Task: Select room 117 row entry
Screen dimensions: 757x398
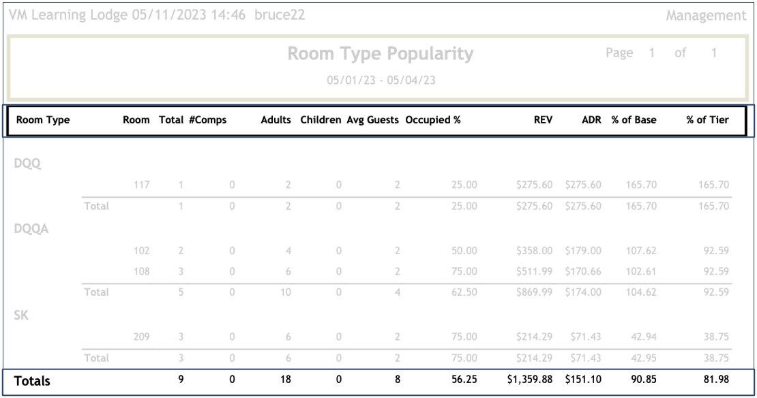Action: pos(141,185)
